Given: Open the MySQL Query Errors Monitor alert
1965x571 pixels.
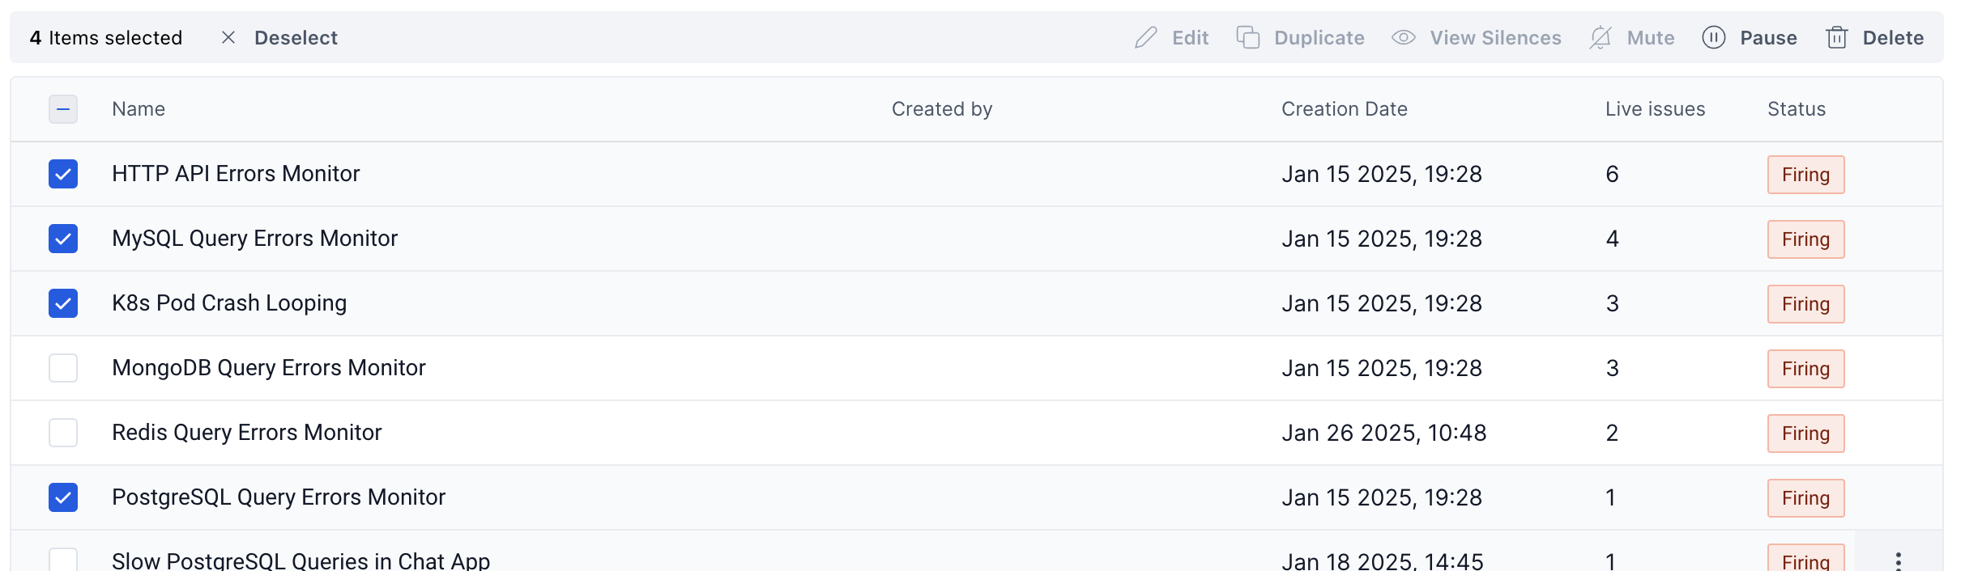Looking at the screenshot, I should coord(254,239).
